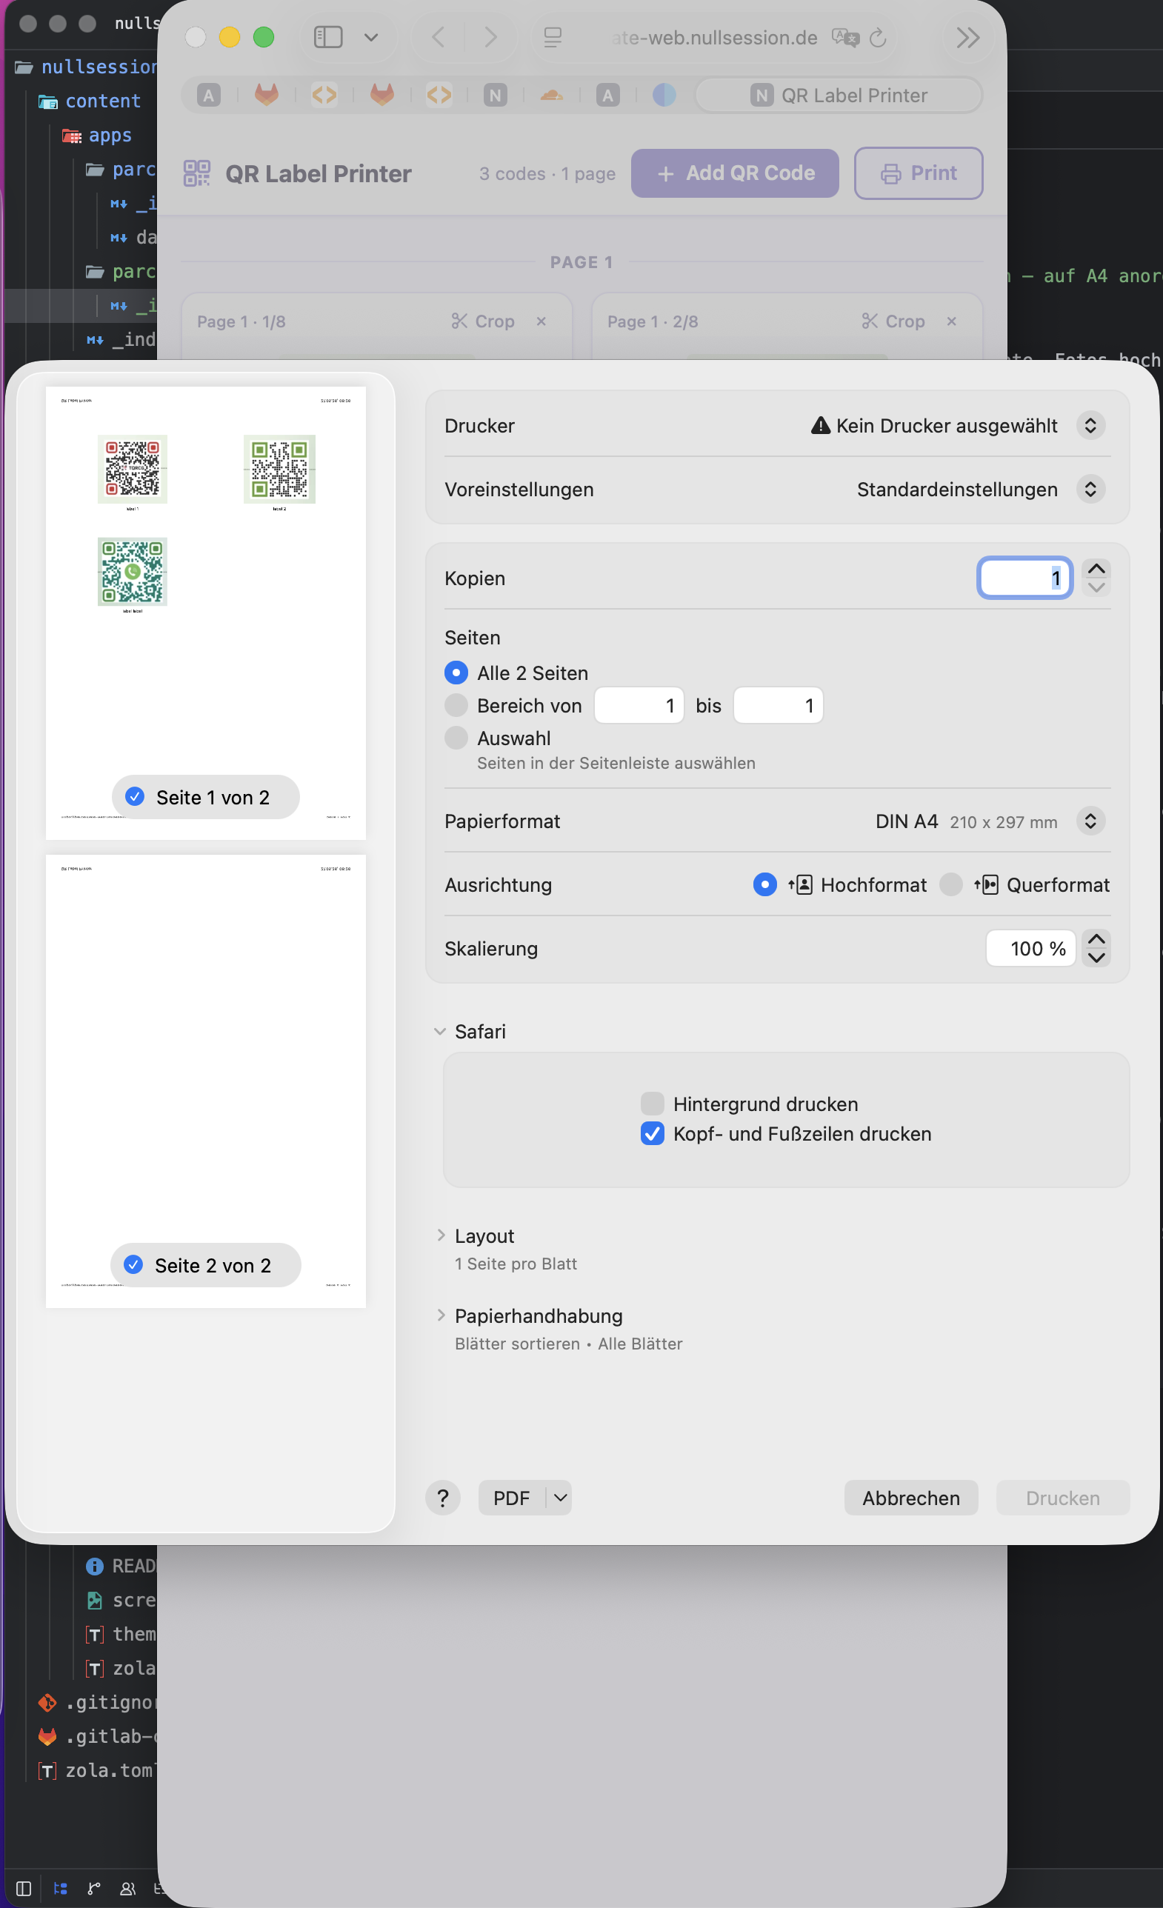Image resolution: width=1163 pixels, height=1908 pixels.
Task: Choose Querformat orientation radio button
Action: (x=950, y=884)
